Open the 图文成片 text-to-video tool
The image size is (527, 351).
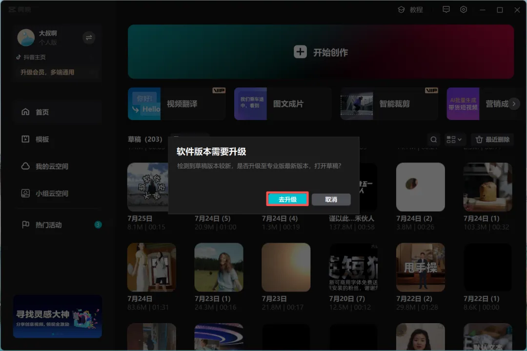[x=283, y=104]
